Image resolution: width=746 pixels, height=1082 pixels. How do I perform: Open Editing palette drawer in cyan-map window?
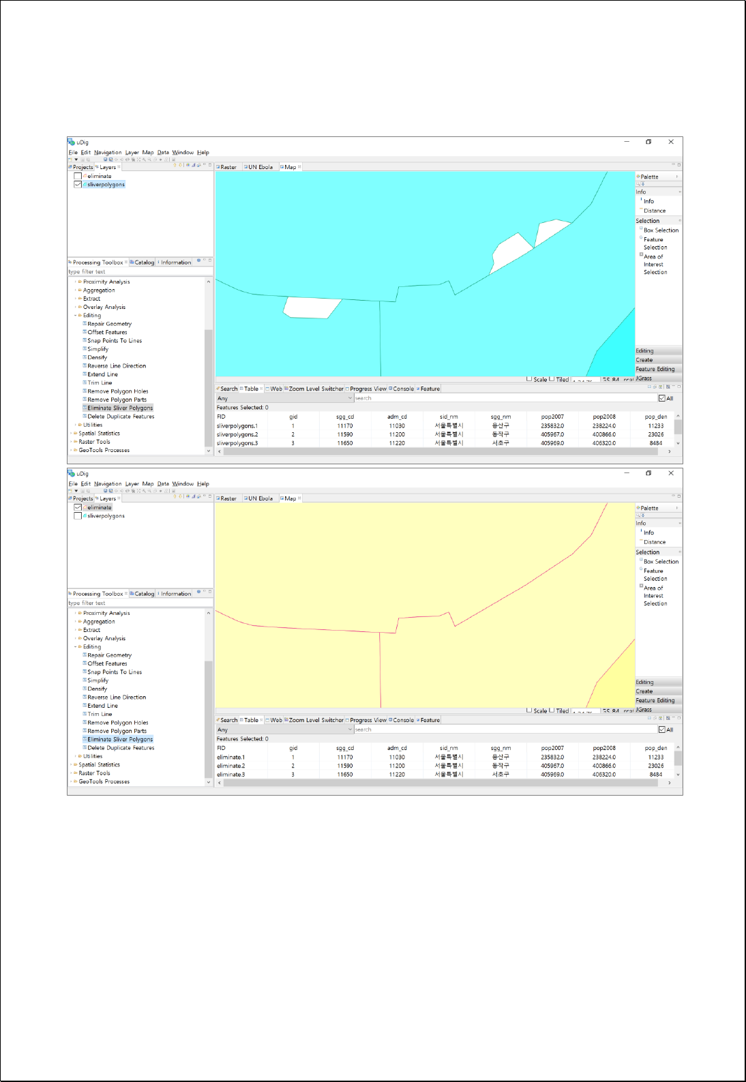[658, 350]
